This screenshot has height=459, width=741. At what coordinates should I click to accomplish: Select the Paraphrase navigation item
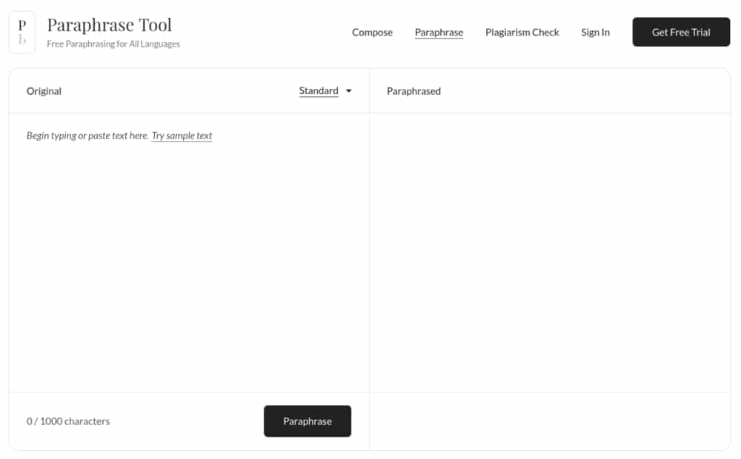(x=439, y=33)
